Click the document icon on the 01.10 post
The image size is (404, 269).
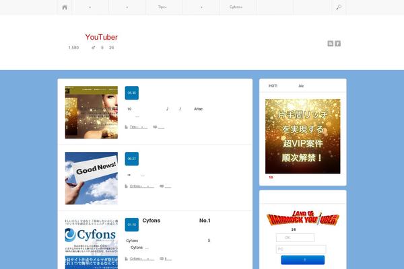click(127, 259)
